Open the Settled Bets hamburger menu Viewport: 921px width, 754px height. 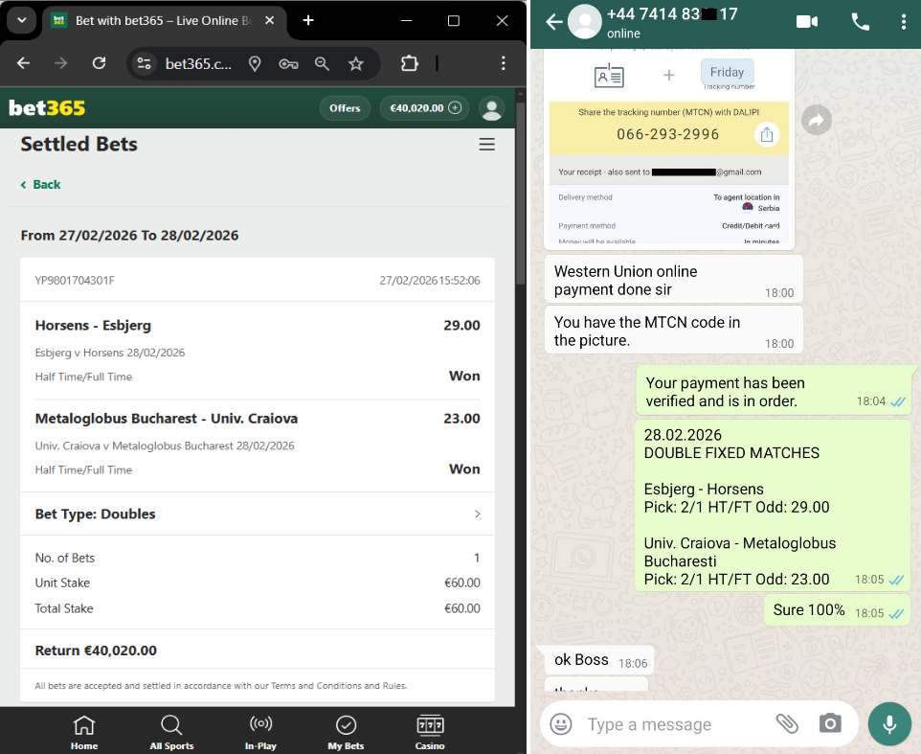tap(486, 145)
